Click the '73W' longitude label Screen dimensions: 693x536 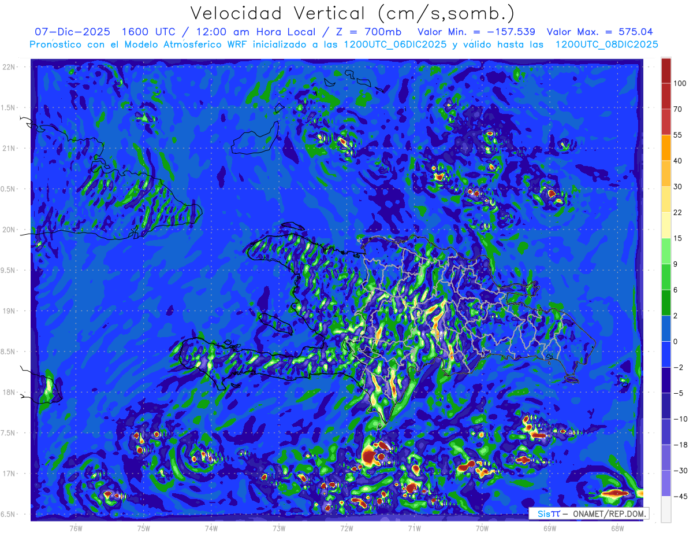click(x=279, y=528)
